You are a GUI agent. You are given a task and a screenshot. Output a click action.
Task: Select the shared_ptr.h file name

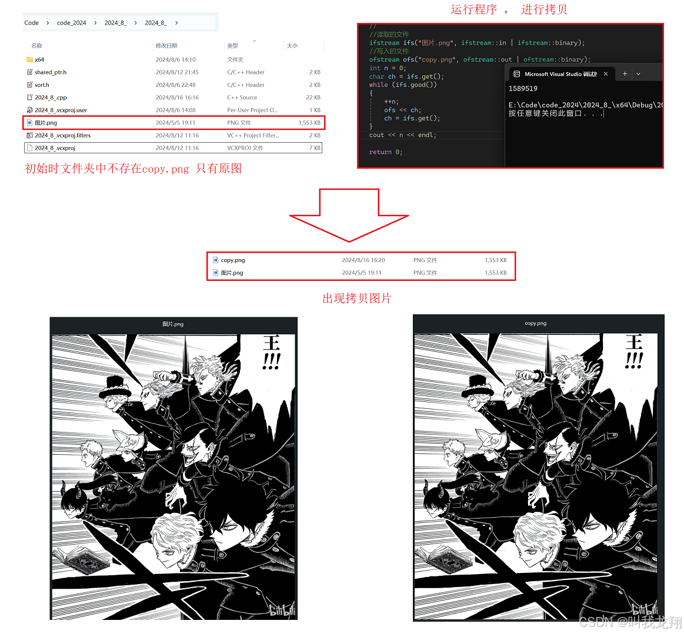click(x=51, y=72)
